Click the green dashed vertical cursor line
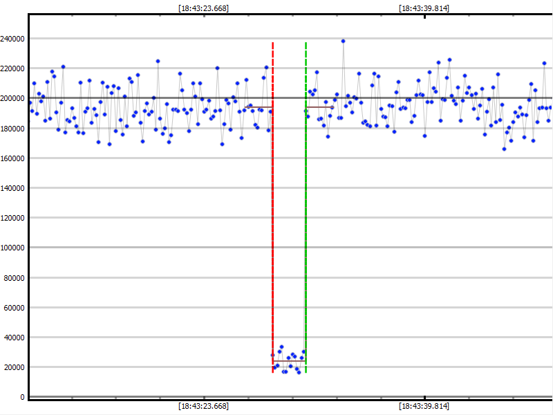The image size is (553, 415). point(306,207)
